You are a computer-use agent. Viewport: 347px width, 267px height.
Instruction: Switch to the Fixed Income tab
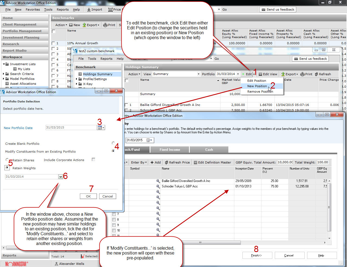point(170,150)
